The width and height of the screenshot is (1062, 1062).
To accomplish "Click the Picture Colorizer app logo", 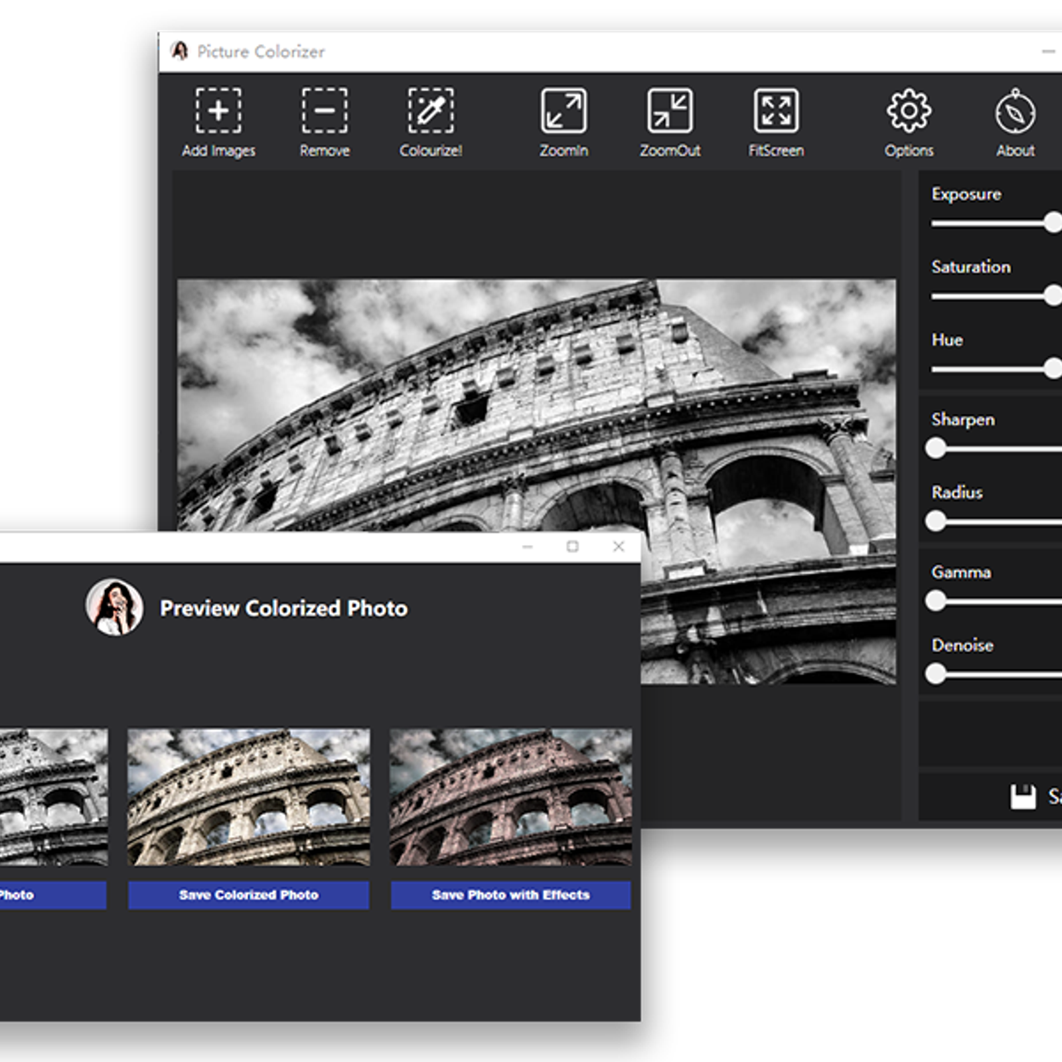I will point(179,52).
